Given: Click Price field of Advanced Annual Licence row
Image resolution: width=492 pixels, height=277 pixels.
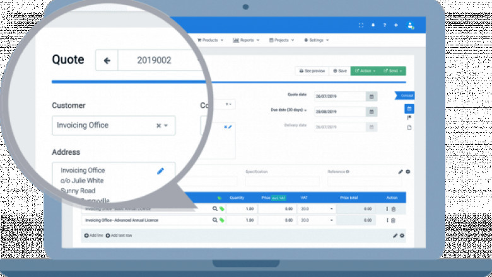Looking at the screenshot, I should pos(277,220).
